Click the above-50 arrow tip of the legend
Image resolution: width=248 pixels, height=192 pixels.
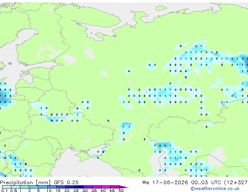[124, 187]
